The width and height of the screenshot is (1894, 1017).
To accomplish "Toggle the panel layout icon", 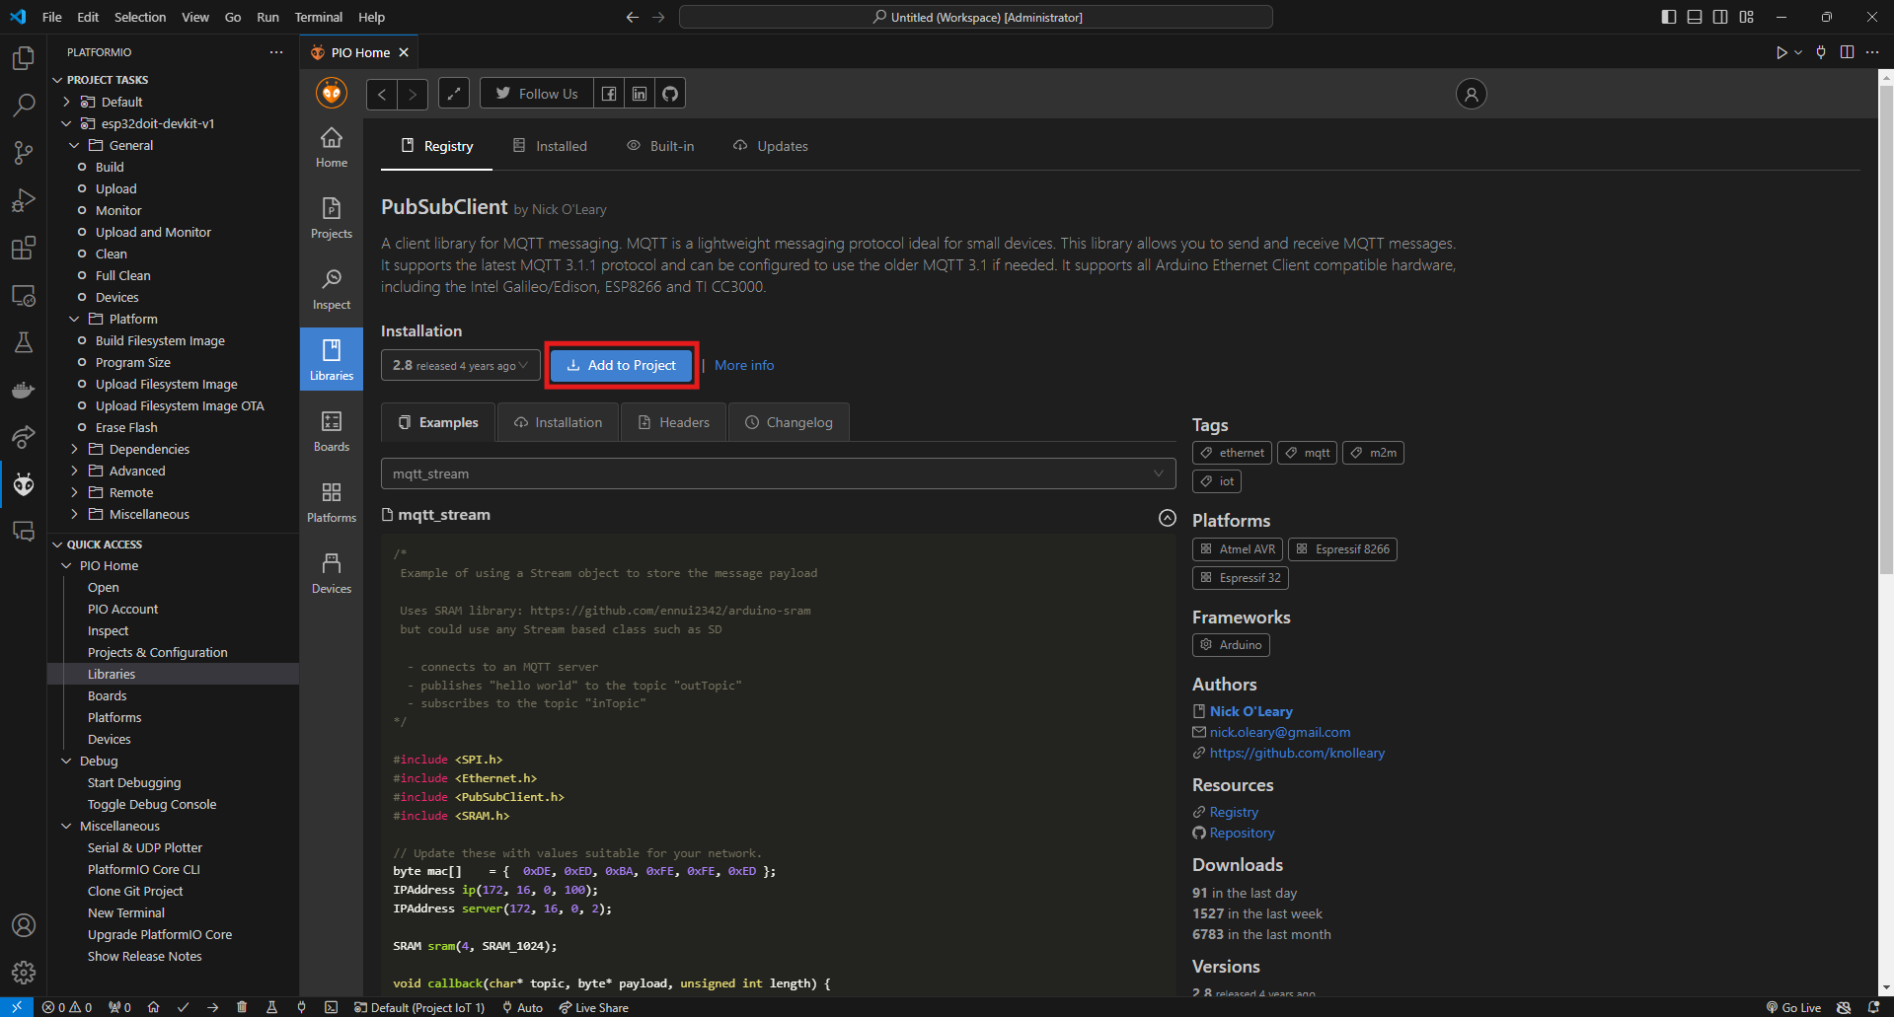I will tap(1694, 17).
